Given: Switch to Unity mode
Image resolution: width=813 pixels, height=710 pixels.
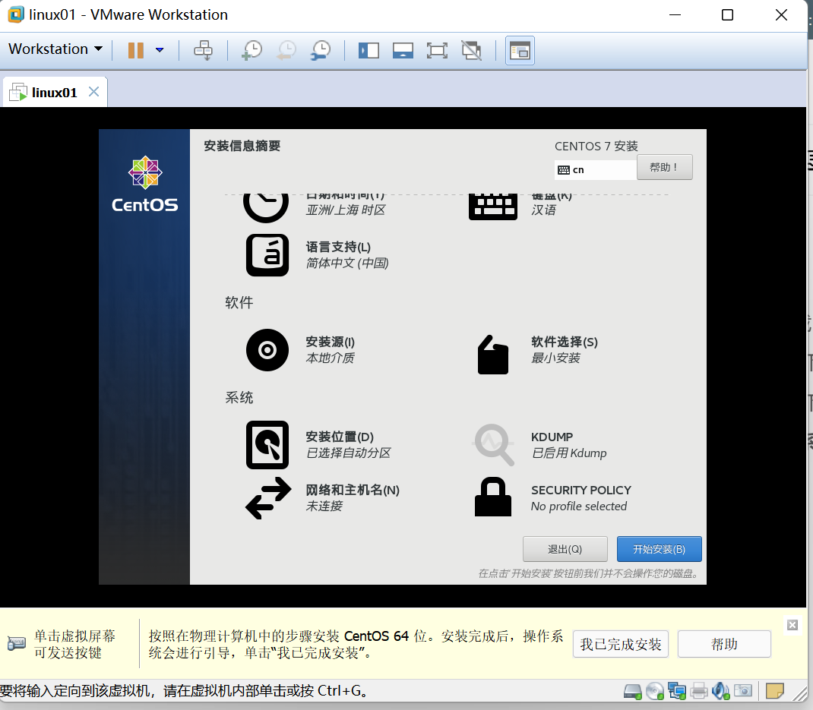Looking at the screenshot, I should (471, 50).
